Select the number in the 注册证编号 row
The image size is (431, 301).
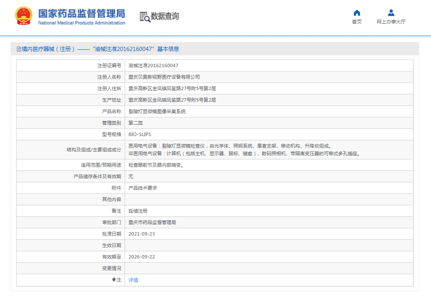[153, 65]
